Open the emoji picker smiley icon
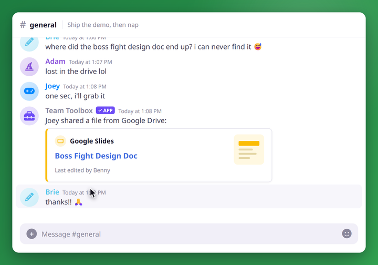The image size is (378, 265). tap(346, 233)
